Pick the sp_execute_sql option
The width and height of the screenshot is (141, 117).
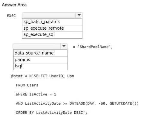(52, 35)
